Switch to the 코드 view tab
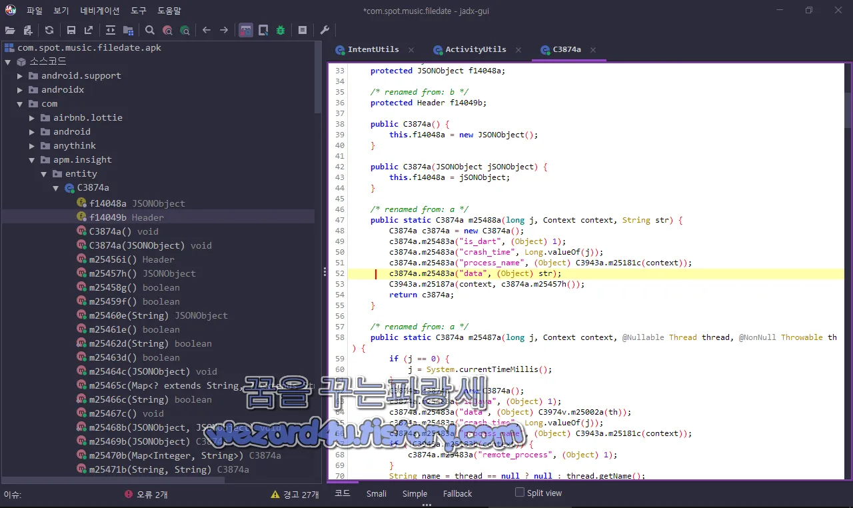 tap(343, 493)
